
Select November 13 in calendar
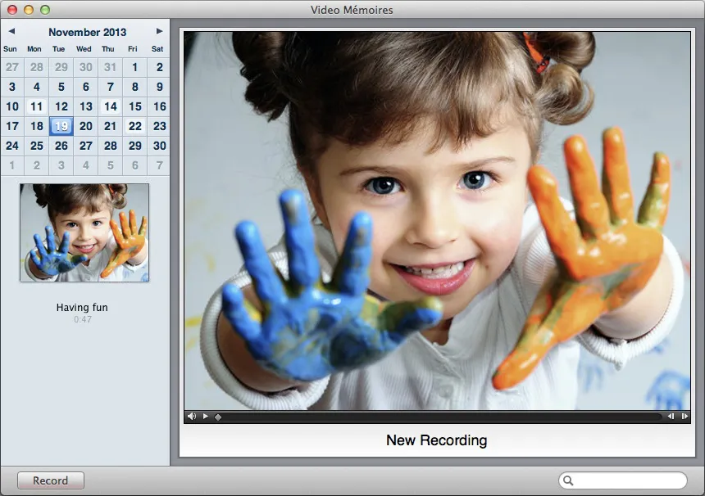pos(86,106)
